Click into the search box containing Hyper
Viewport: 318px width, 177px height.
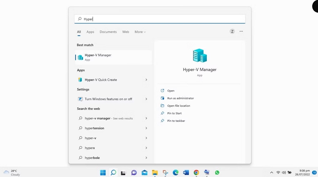click(160, 19)
